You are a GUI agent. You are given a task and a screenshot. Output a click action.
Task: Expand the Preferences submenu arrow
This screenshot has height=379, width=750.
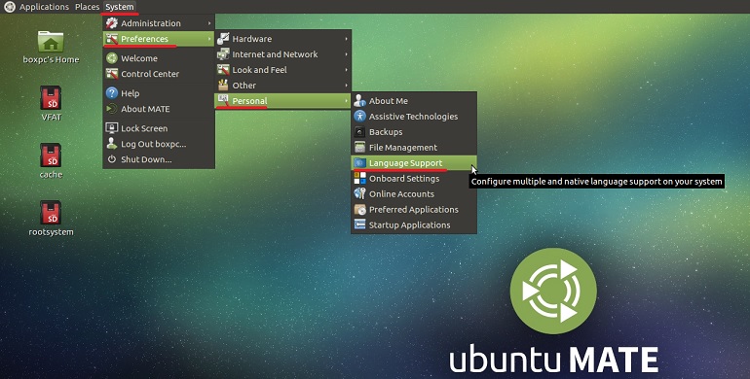coord(209,39)
